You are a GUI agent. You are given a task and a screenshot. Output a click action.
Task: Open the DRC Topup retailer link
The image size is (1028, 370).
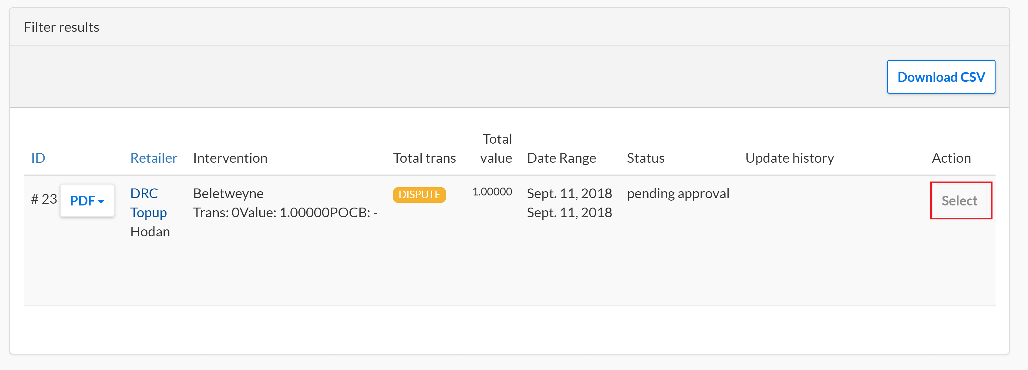148,203
